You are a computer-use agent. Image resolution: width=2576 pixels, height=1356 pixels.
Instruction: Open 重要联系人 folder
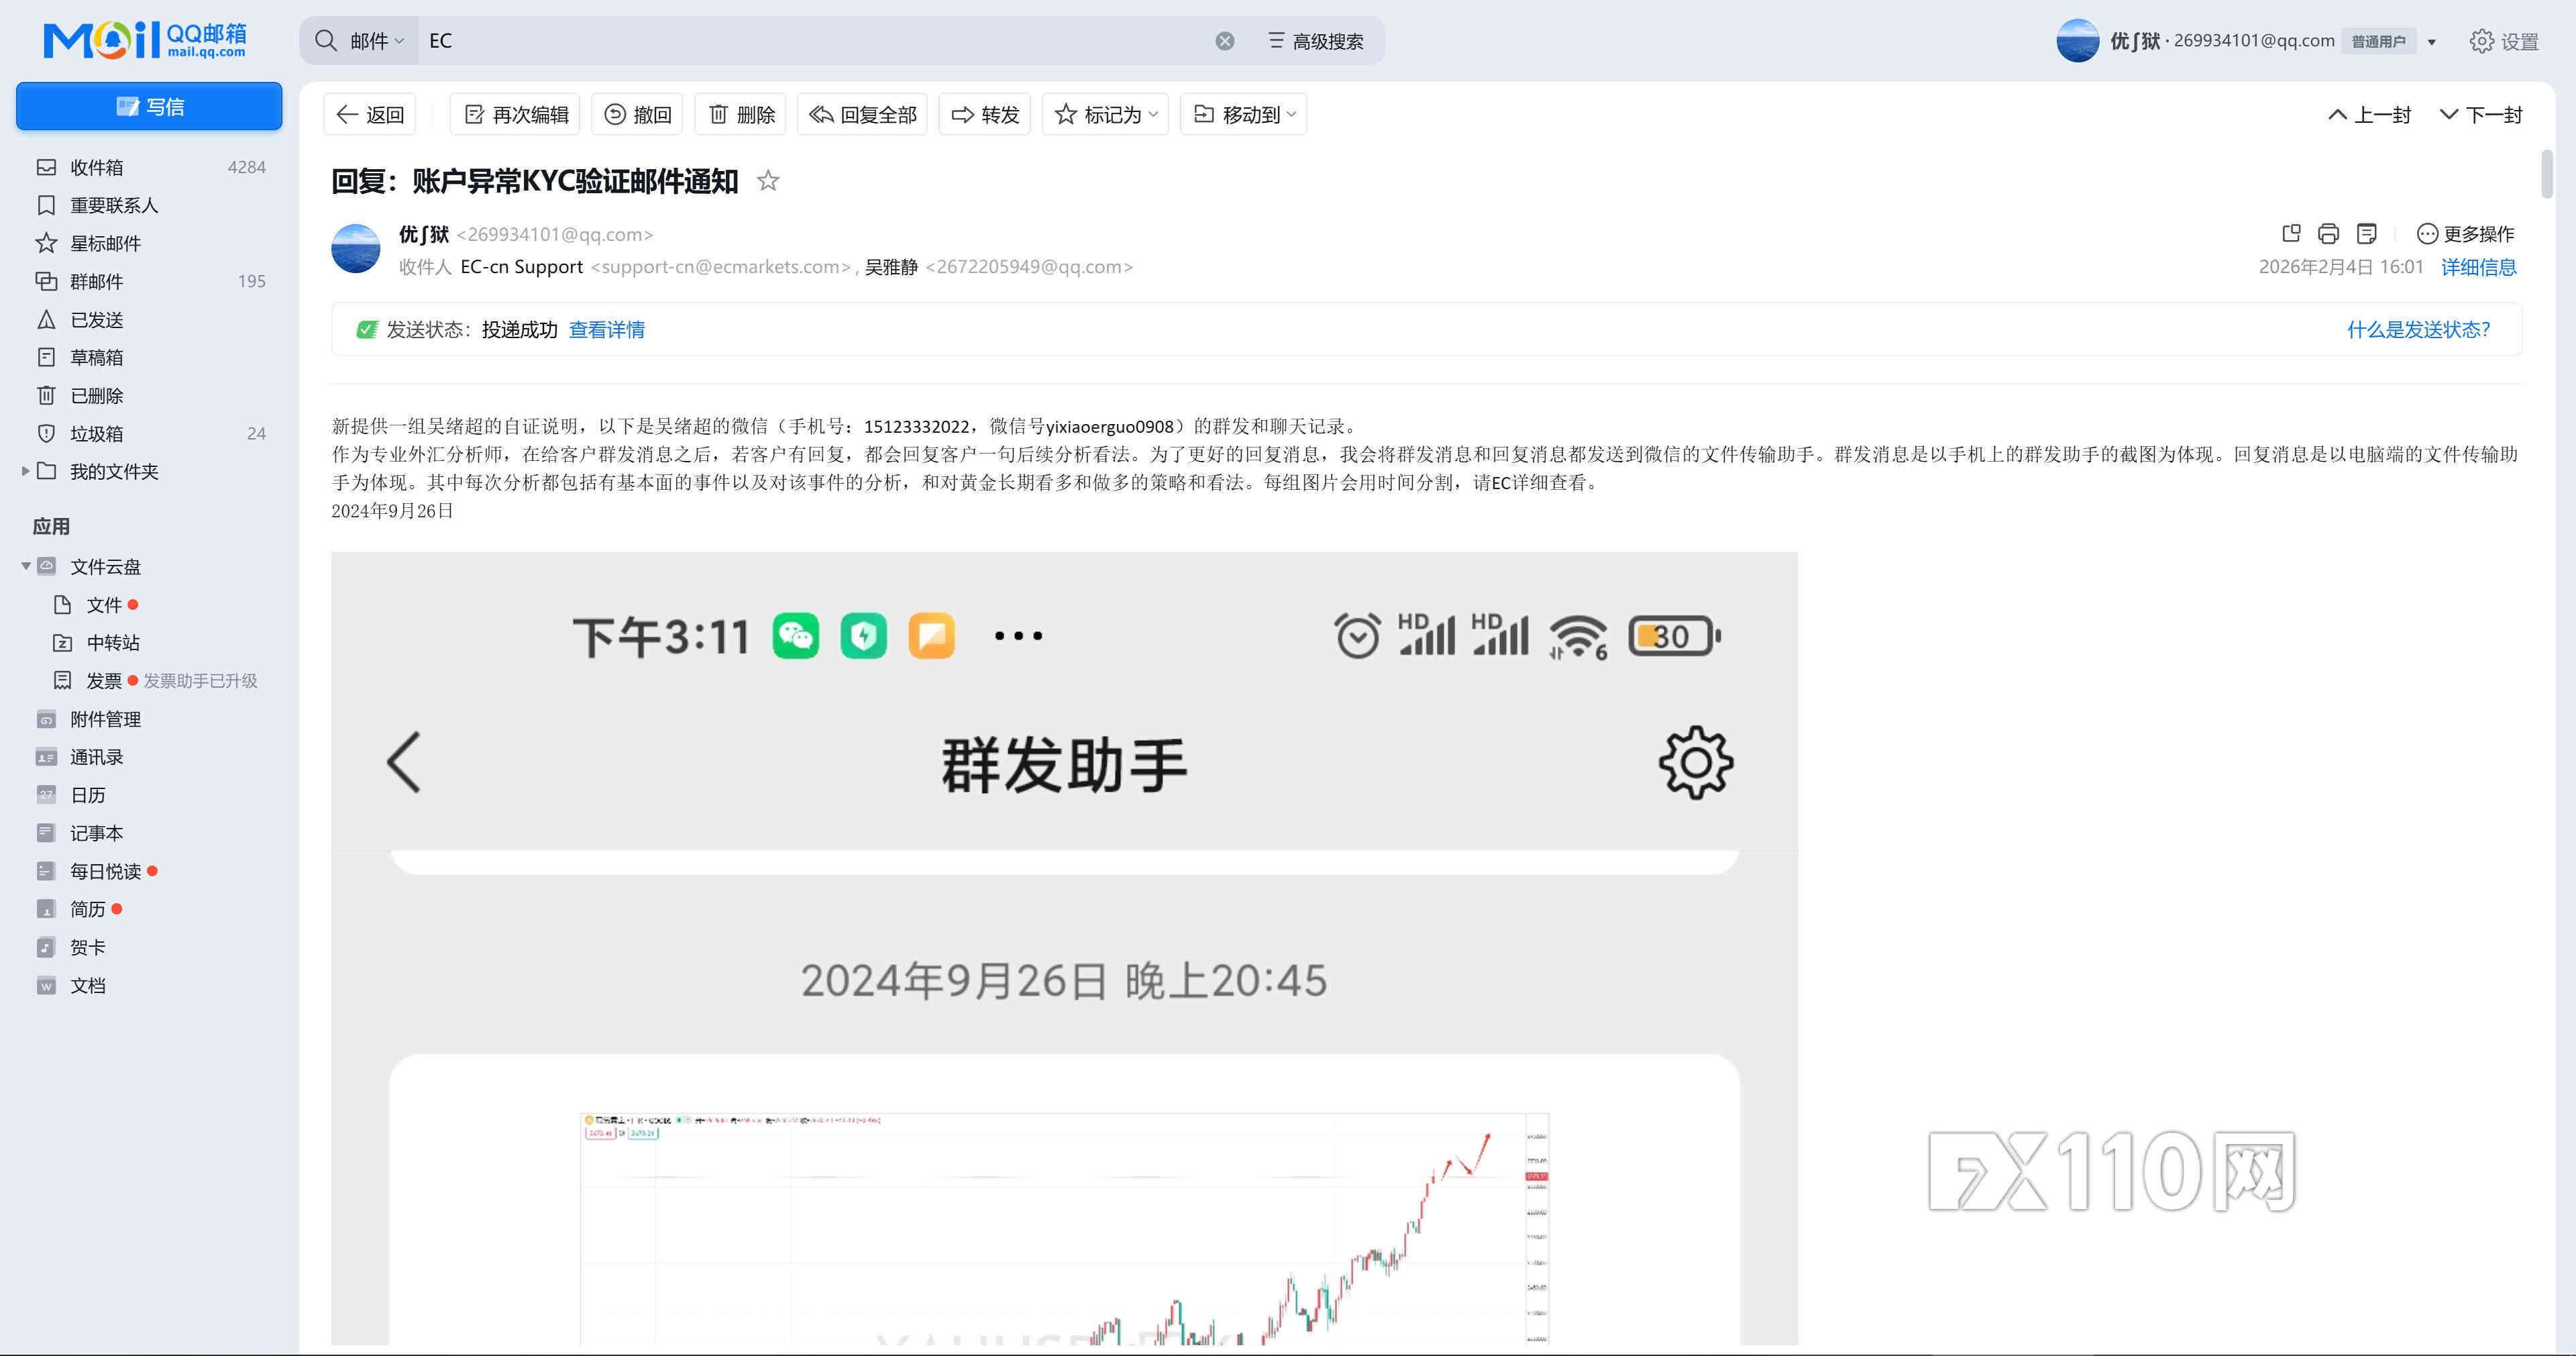pos(150,205)
